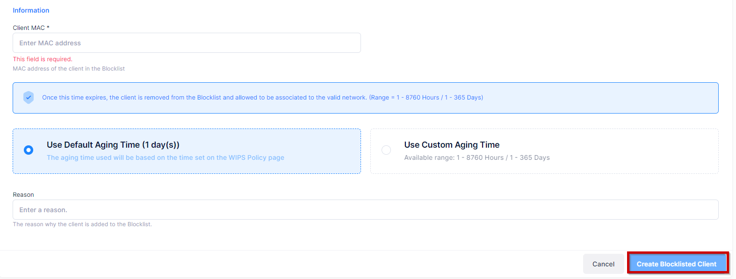Click empty footer area left of Cancel
The width and height of the screenshot is (736, 279).
[290, 264]
